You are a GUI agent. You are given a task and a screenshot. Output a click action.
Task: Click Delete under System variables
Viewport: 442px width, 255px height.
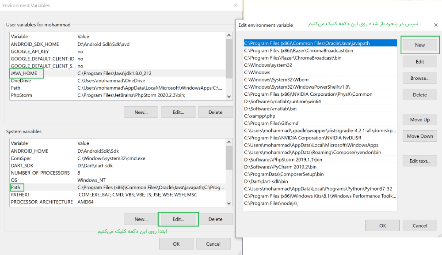(x=215, y=219)
